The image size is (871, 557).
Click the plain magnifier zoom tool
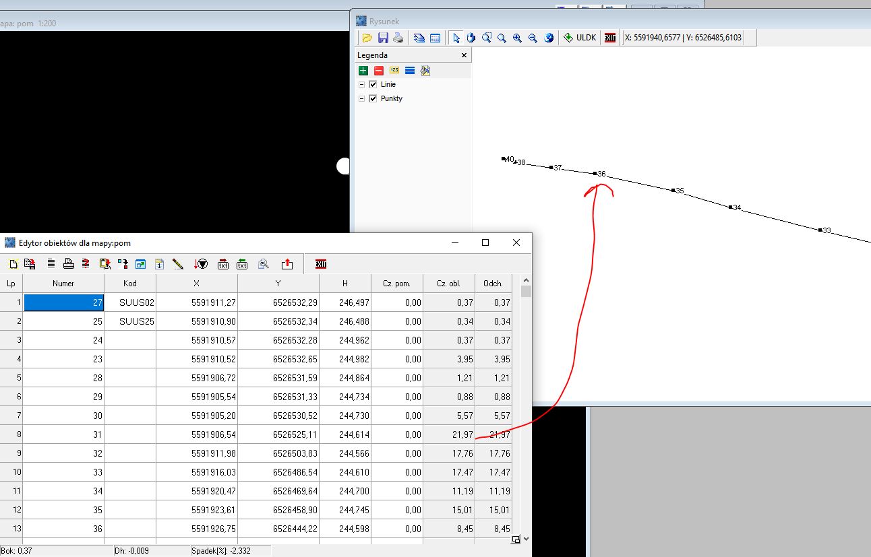502,38
